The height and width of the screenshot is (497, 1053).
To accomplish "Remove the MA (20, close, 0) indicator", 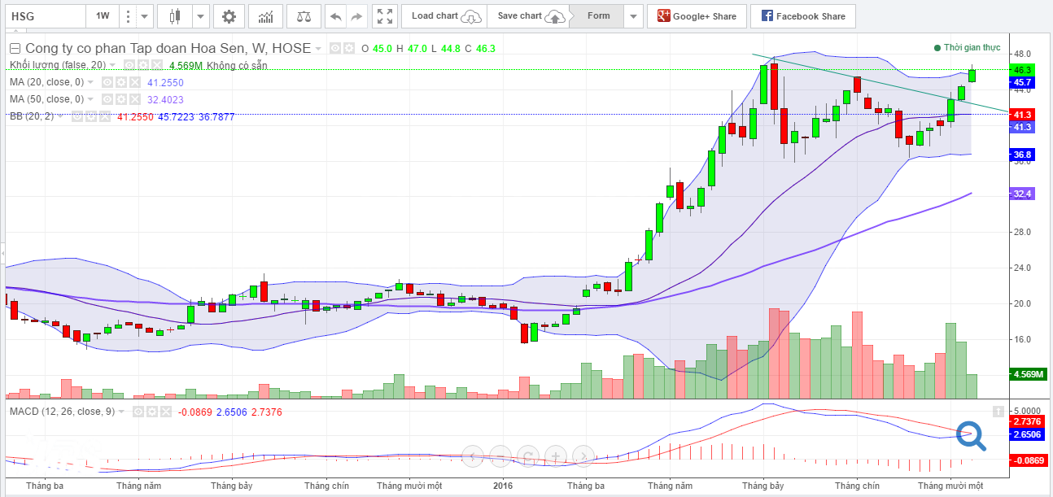I will click(135, 82).
